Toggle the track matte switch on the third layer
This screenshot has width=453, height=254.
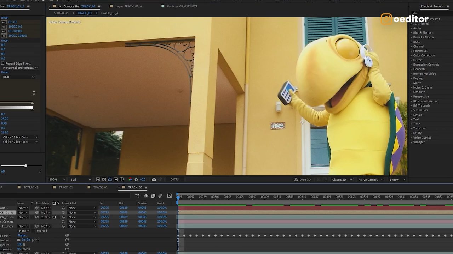[x=54, y=217]
